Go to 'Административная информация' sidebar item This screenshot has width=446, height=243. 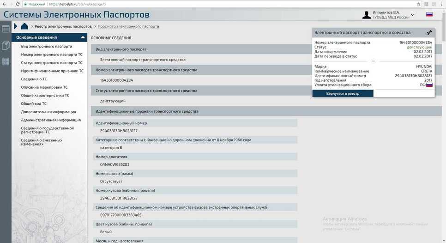pyautogui.click(x=51, y=120)
